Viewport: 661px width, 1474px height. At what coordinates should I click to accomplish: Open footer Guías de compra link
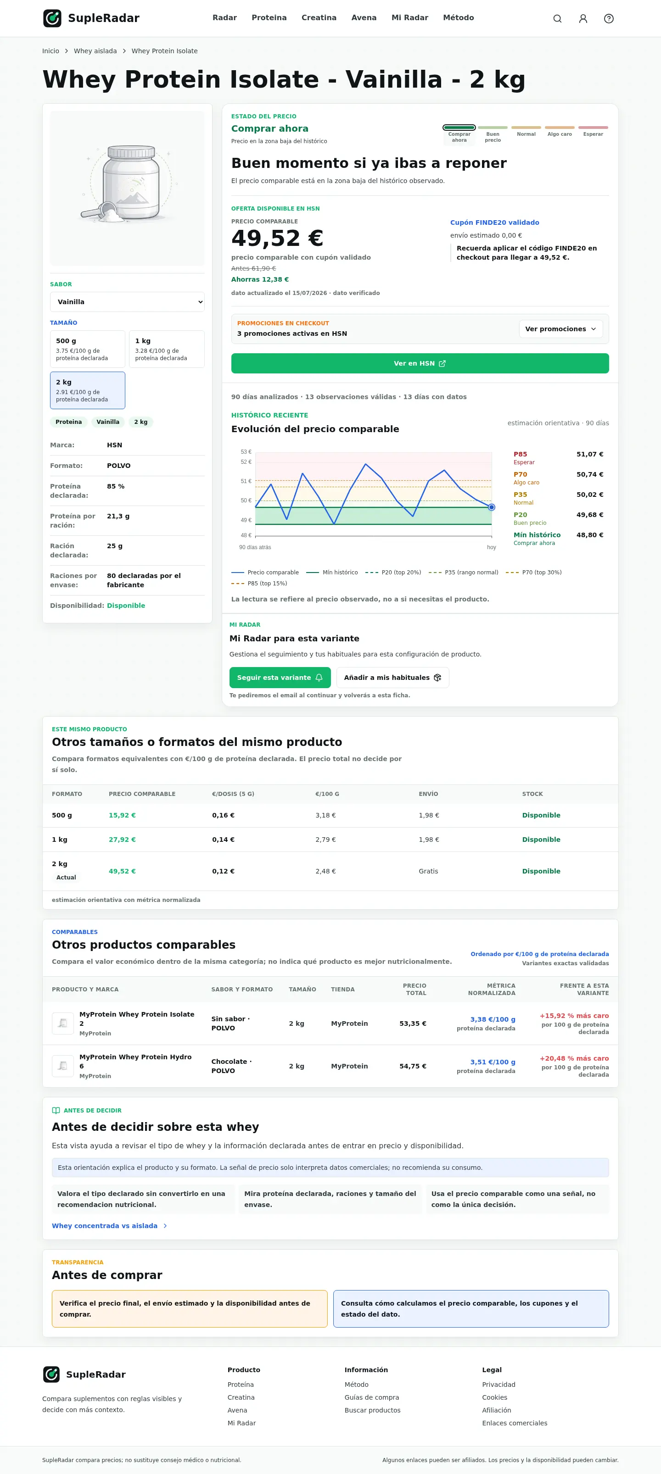[371, 1397]
